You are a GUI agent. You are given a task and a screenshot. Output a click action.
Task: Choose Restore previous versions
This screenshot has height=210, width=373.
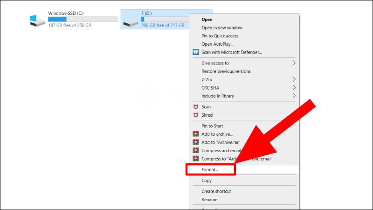point(226,71)
